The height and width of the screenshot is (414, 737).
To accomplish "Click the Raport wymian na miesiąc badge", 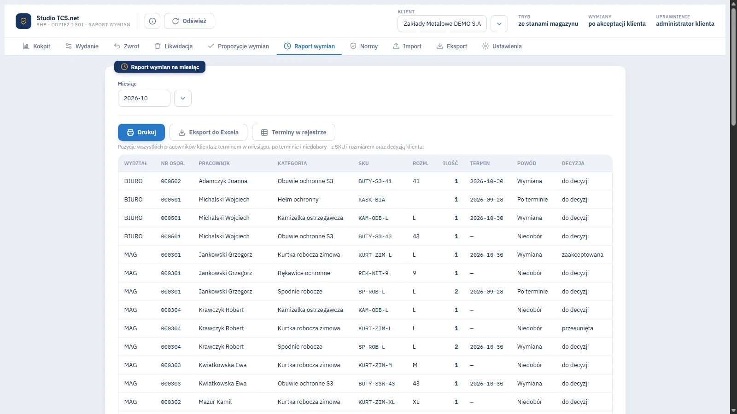I will pos(160,67).
